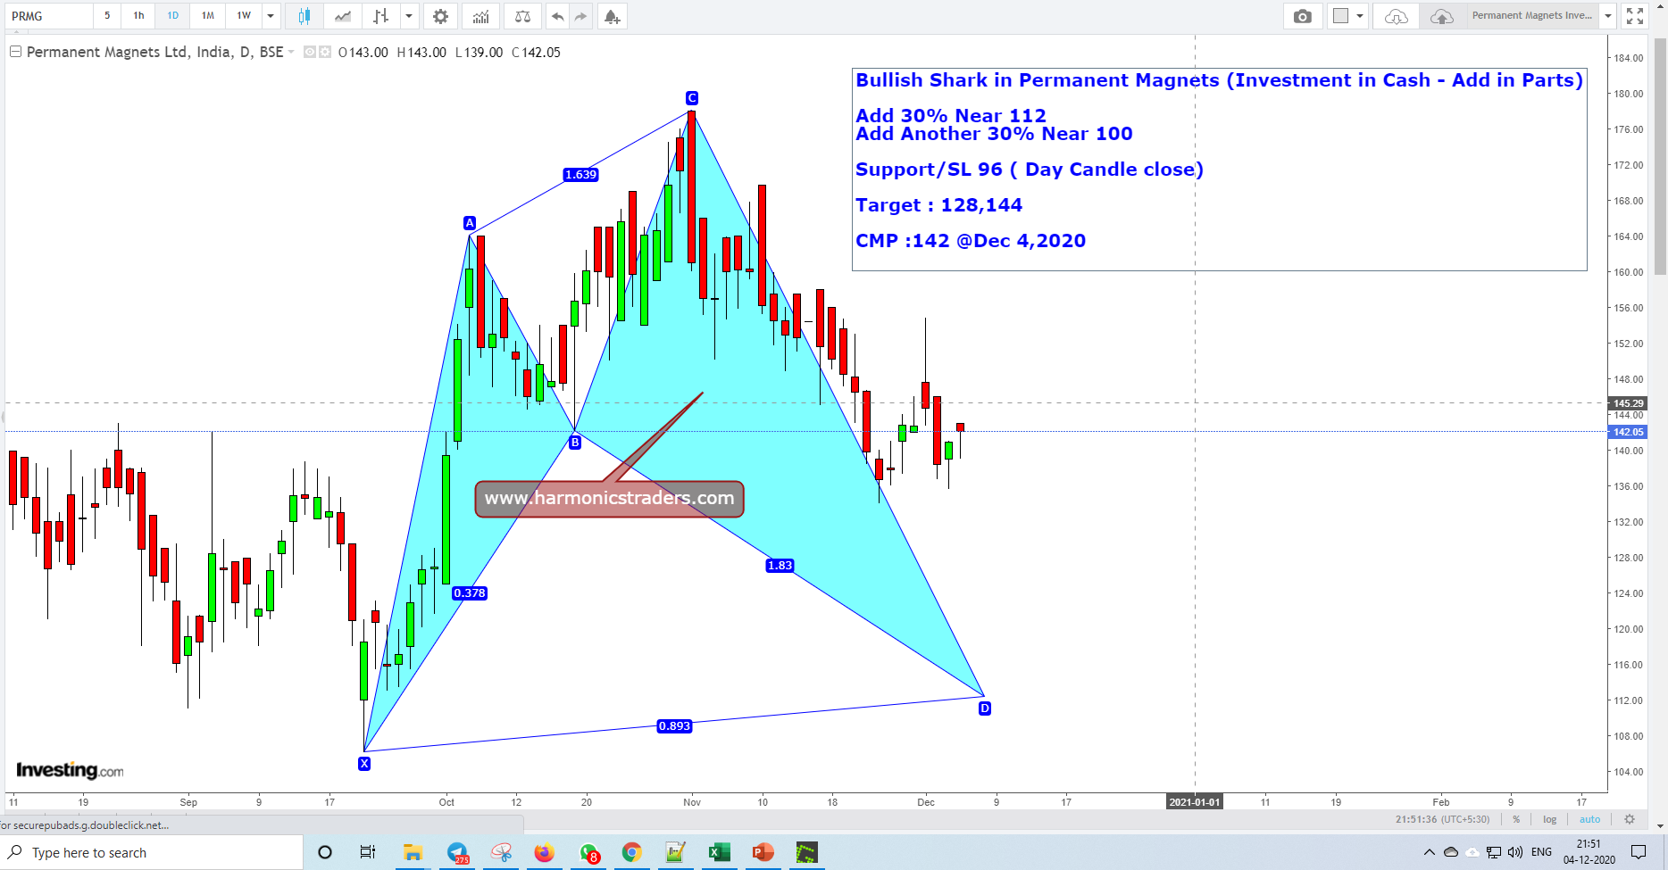
Task: Open Task View in taskbar
Action: (368, 853)
